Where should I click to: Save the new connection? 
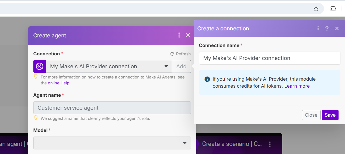click(x=330, y=115)
